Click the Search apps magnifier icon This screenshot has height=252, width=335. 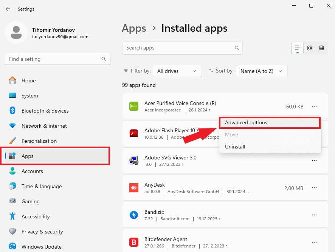(x=237, y=48)
